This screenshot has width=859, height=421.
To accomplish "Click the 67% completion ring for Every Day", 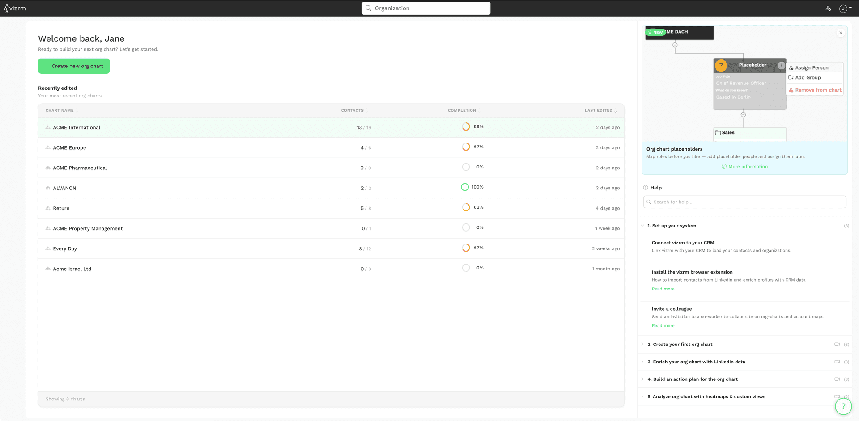I will 466,248.
